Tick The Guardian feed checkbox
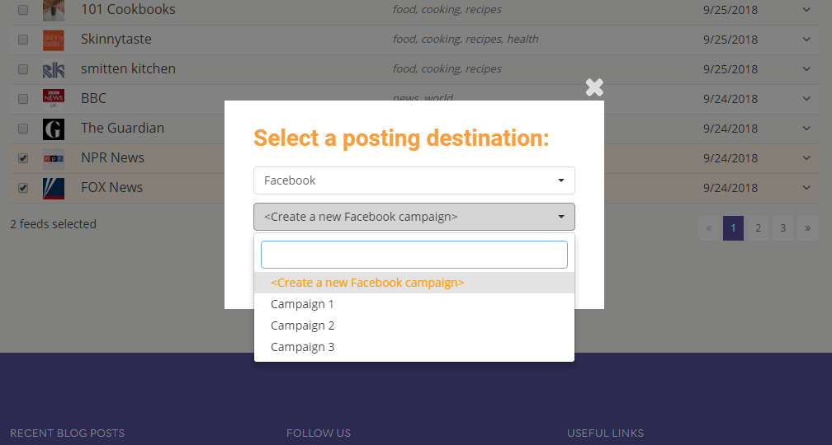The image size is (832, 445). click(x=23, y=129)
